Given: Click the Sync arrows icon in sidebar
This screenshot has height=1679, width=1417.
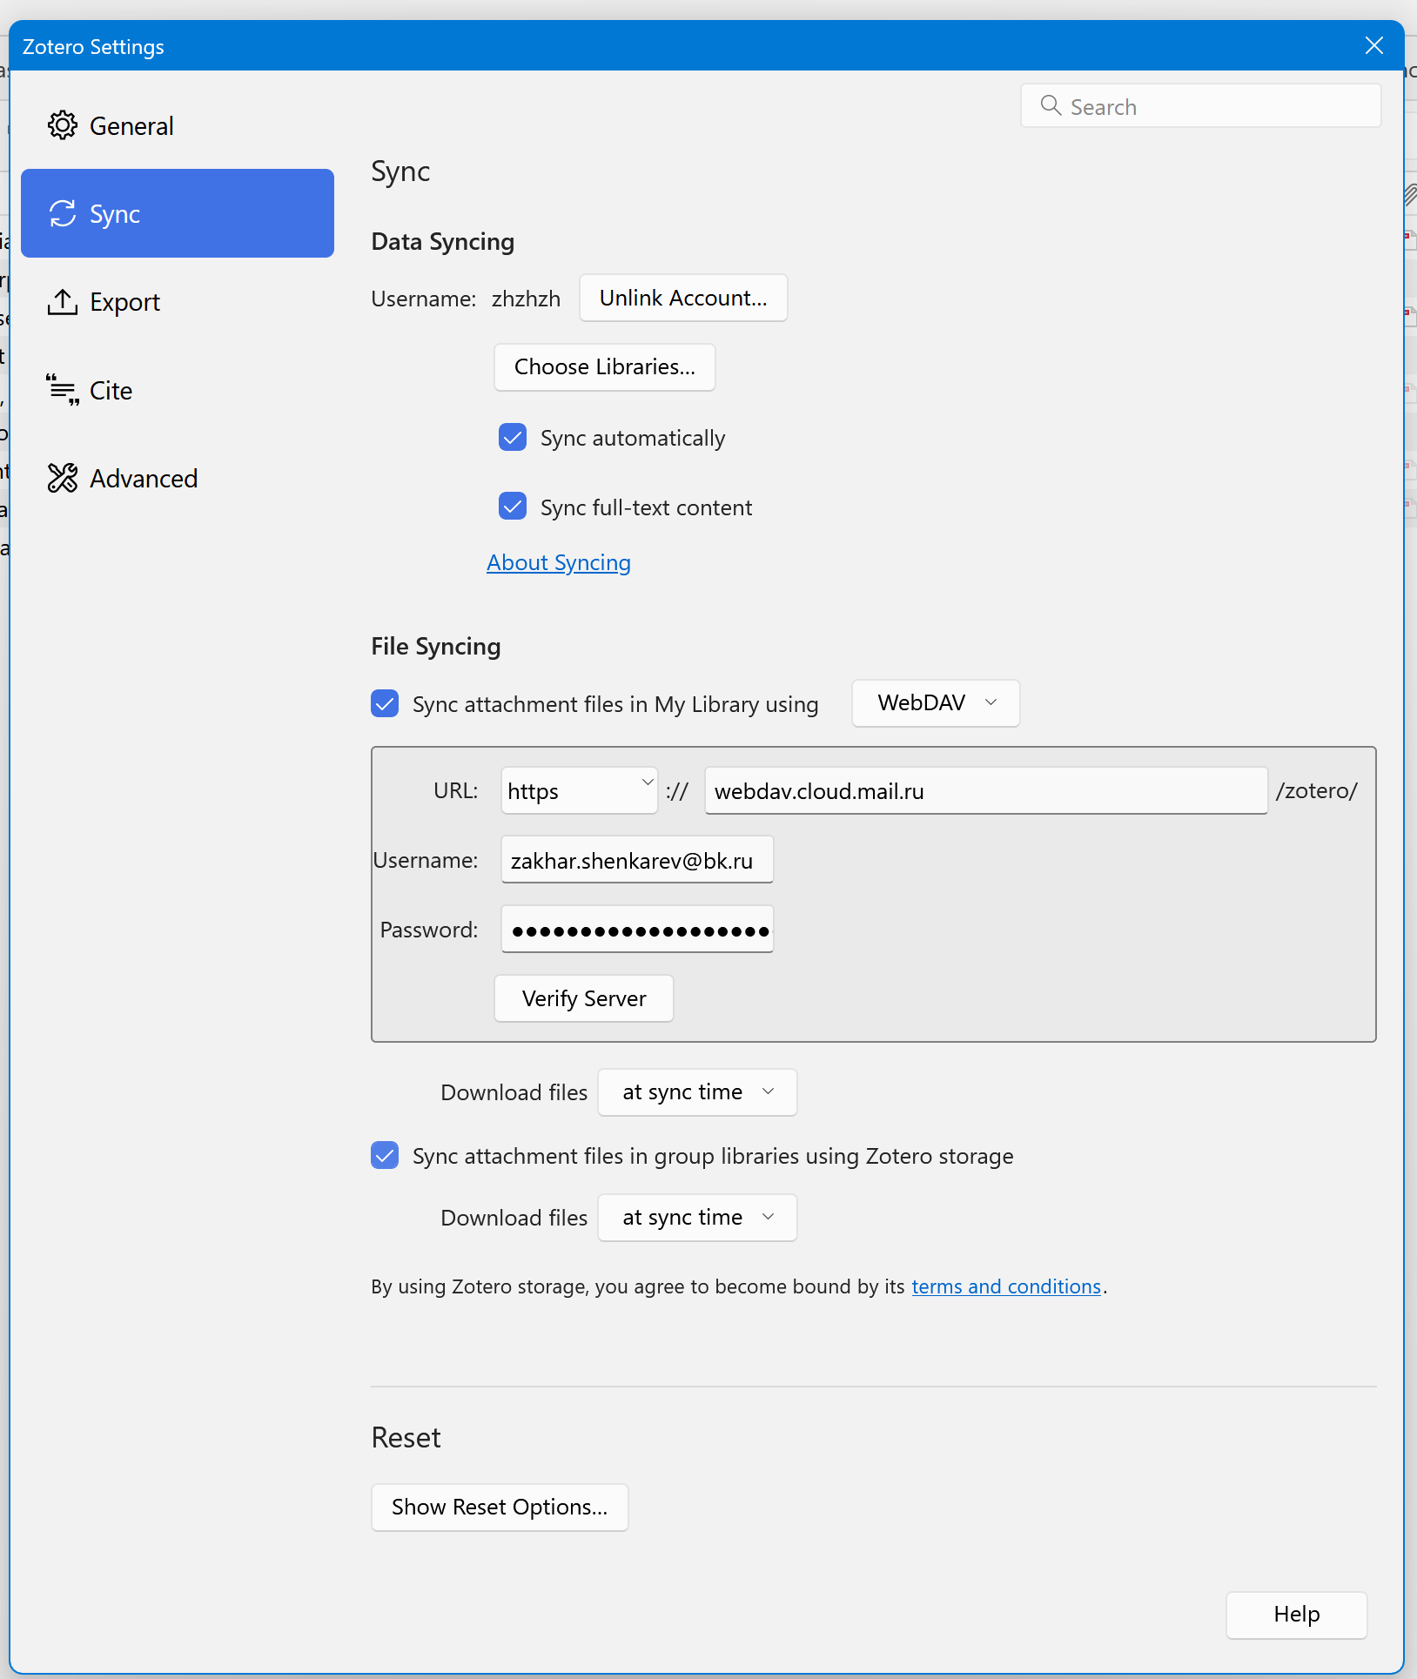Looking at the screenshot, I should pyautogui.click(x=63, y=213).
